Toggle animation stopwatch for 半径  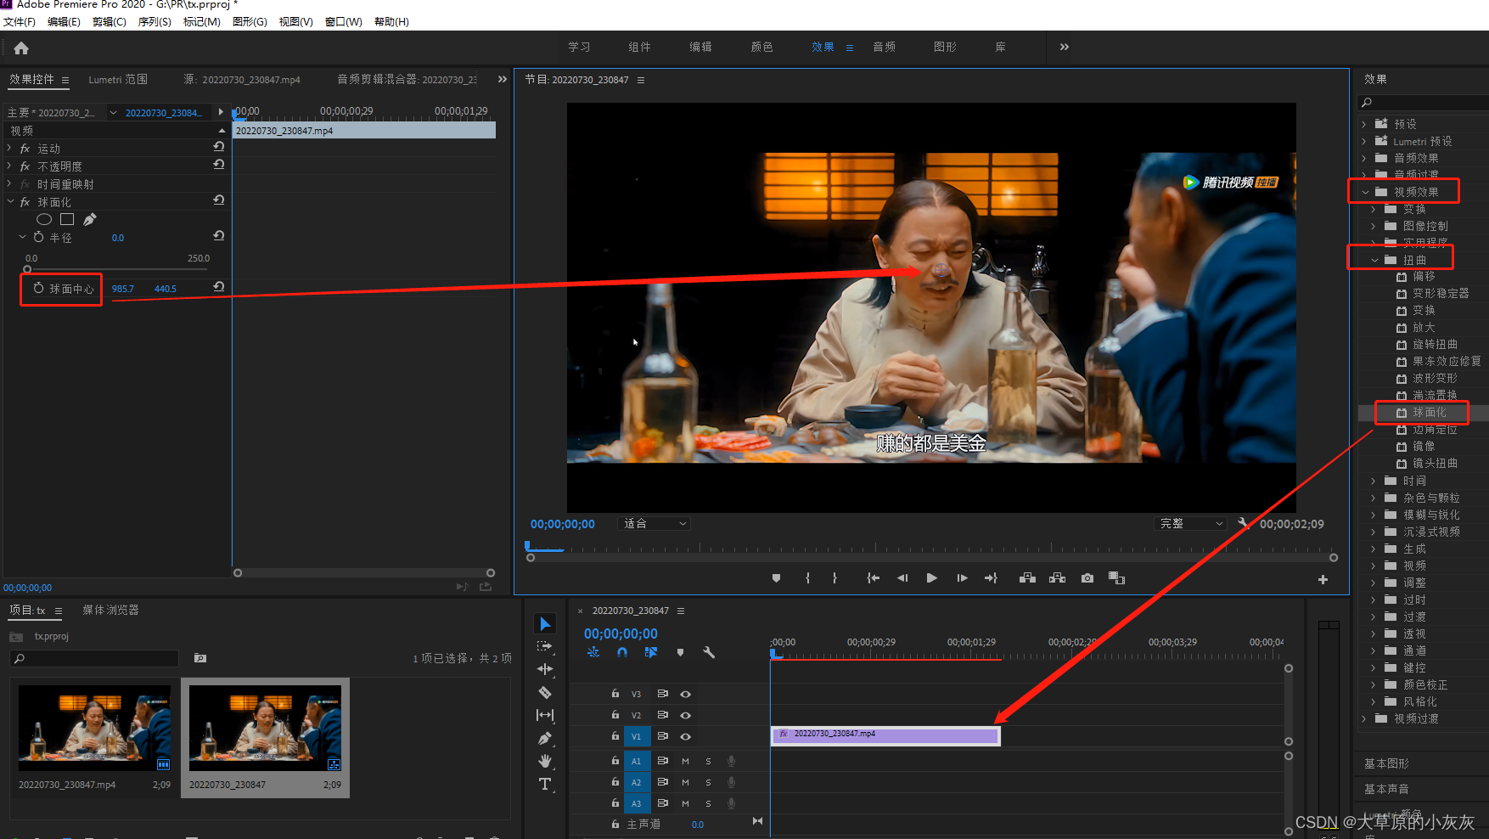point(38,237)
